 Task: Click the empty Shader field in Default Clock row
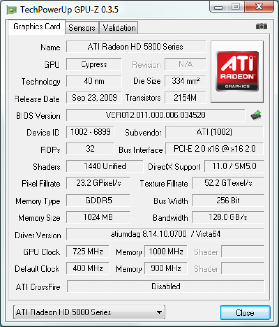[243, 268]
